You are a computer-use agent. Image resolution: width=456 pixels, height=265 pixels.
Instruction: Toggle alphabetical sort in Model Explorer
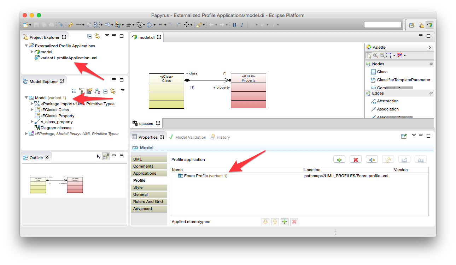[97, 91]
